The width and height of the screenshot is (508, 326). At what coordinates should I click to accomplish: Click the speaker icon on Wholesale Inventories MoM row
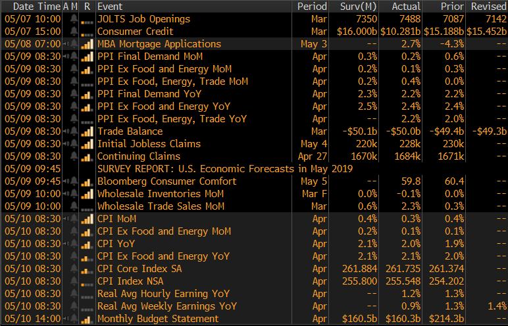pyautogui.click(x=66, y=194)
